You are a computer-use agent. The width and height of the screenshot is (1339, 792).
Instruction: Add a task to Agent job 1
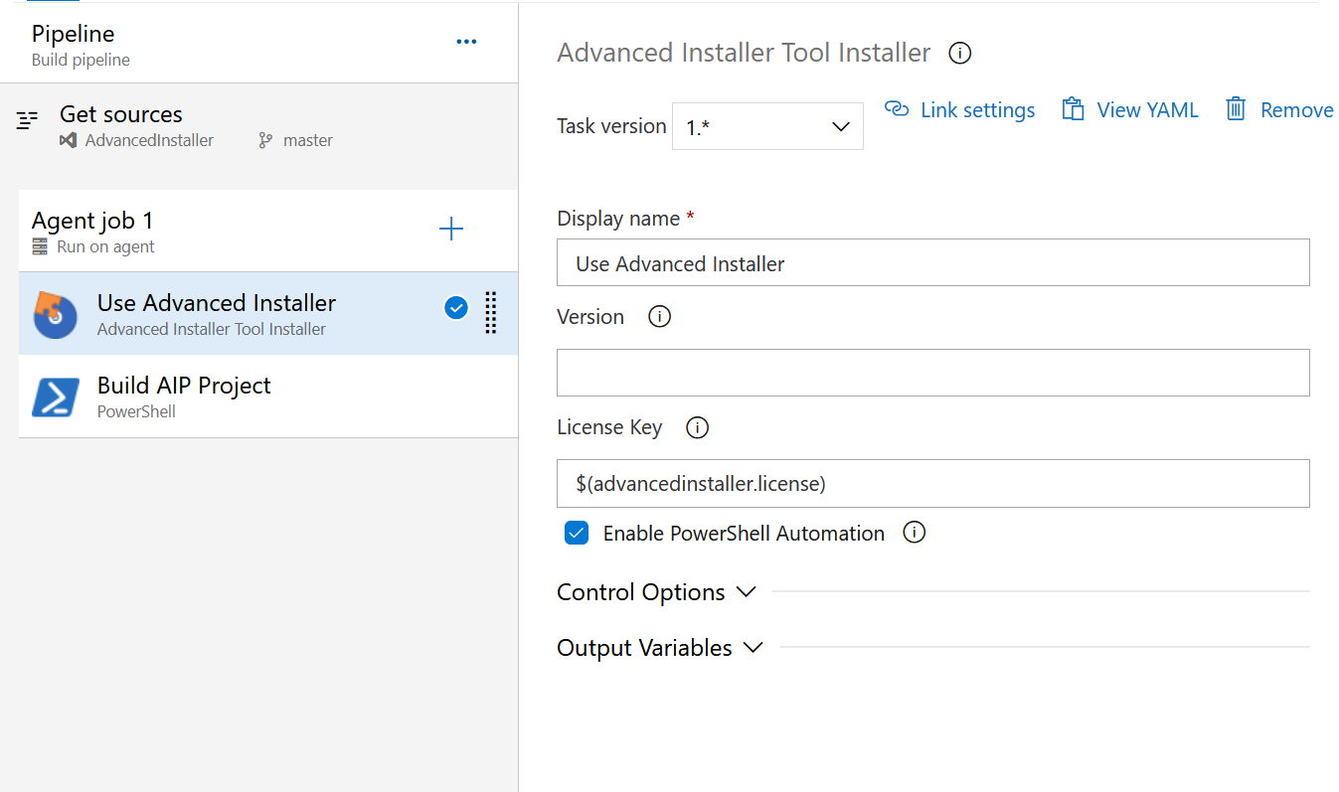451,230
